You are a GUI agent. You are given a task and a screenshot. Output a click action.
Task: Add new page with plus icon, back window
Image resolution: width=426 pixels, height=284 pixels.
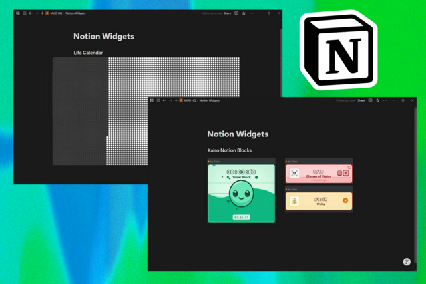[x=42, y=13]
